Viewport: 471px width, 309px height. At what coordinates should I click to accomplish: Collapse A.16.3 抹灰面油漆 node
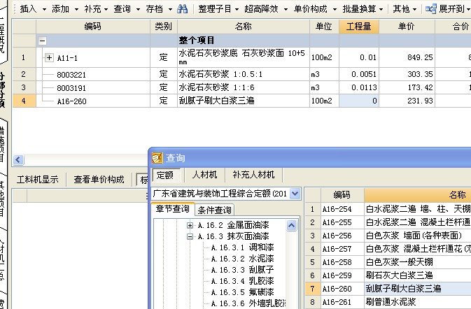click(x=190, y=236)
